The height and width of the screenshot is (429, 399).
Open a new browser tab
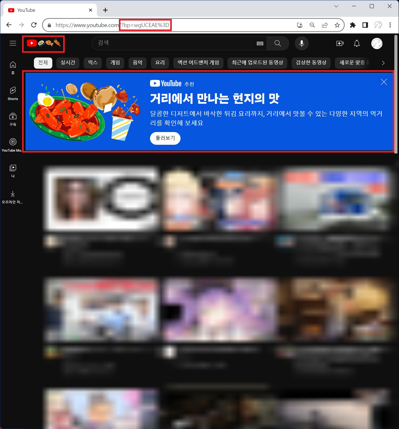pyautogui.click(x=106, y=10)
